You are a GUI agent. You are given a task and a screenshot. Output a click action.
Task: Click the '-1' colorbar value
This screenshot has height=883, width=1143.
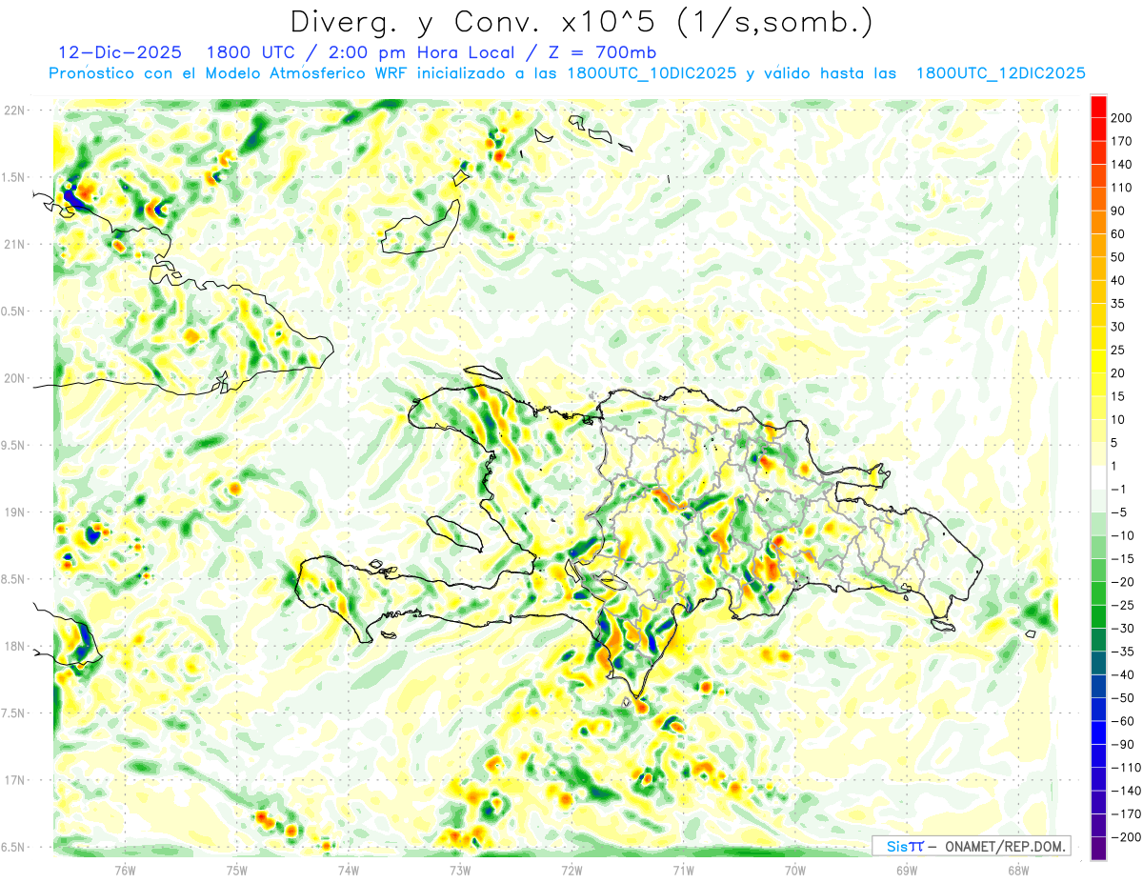click(x=1118, y=490)
